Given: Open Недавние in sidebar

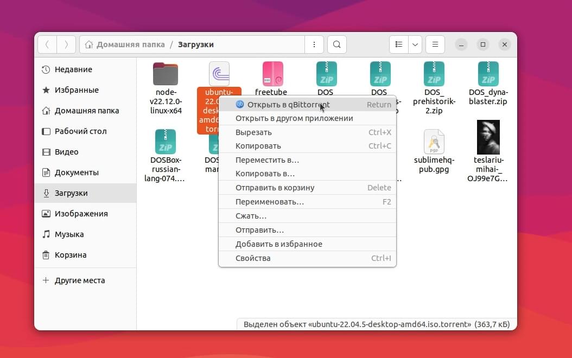Looking at the screenshot, I should (85, 69).
